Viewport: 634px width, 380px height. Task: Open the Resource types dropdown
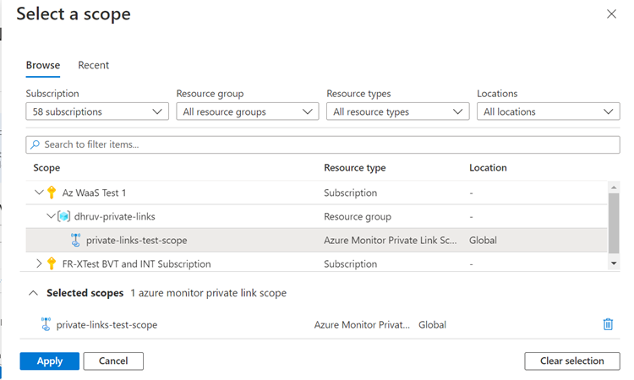pyautogui.click(x=398, y=111)
